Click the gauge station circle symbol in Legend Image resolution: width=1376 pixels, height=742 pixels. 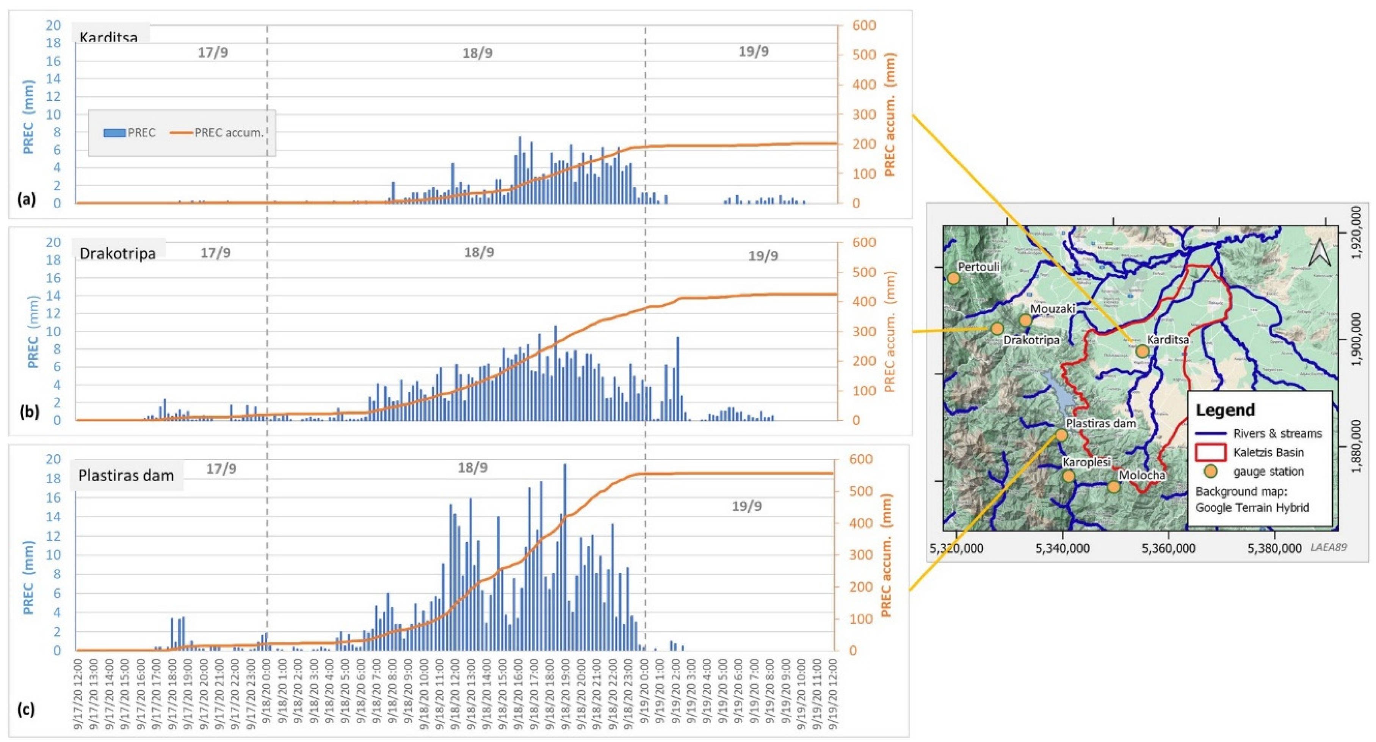coord(1210,471)
